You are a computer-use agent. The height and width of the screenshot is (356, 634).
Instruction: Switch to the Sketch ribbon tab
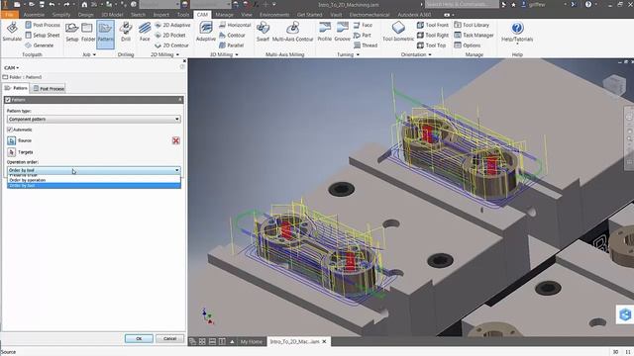click(138, 15)
